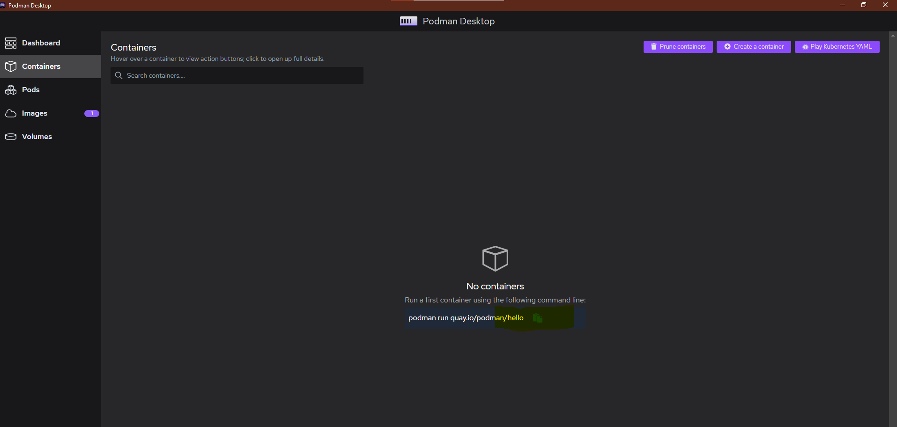Launch Play Kubernetes YAML
The image size is (897, 427).
click(837, 46)
